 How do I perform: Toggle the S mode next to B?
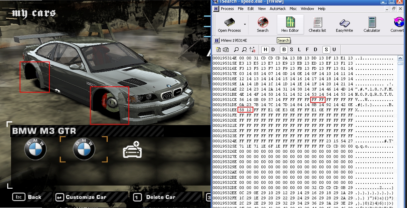coord(291,50)
